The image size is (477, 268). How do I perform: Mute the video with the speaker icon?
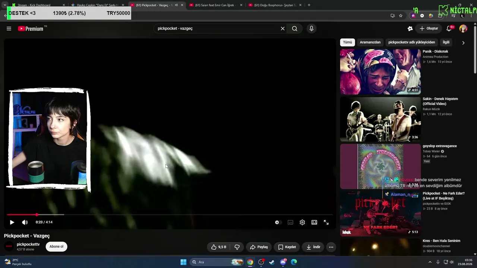pos(25,222)
